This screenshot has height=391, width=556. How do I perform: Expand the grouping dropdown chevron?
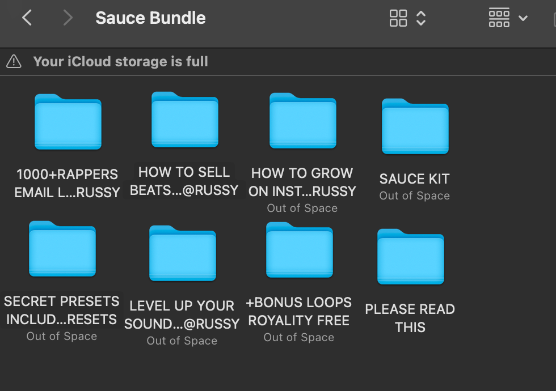point(523,18)
